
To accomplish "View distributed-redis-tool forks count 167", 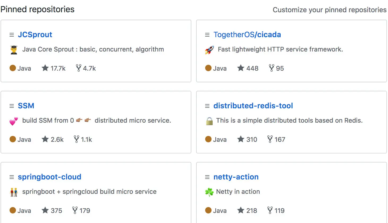I will pos(276,139).
